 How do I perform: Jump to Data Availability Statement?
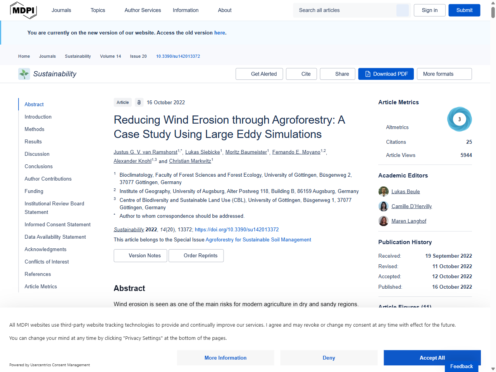coord(55,237)
